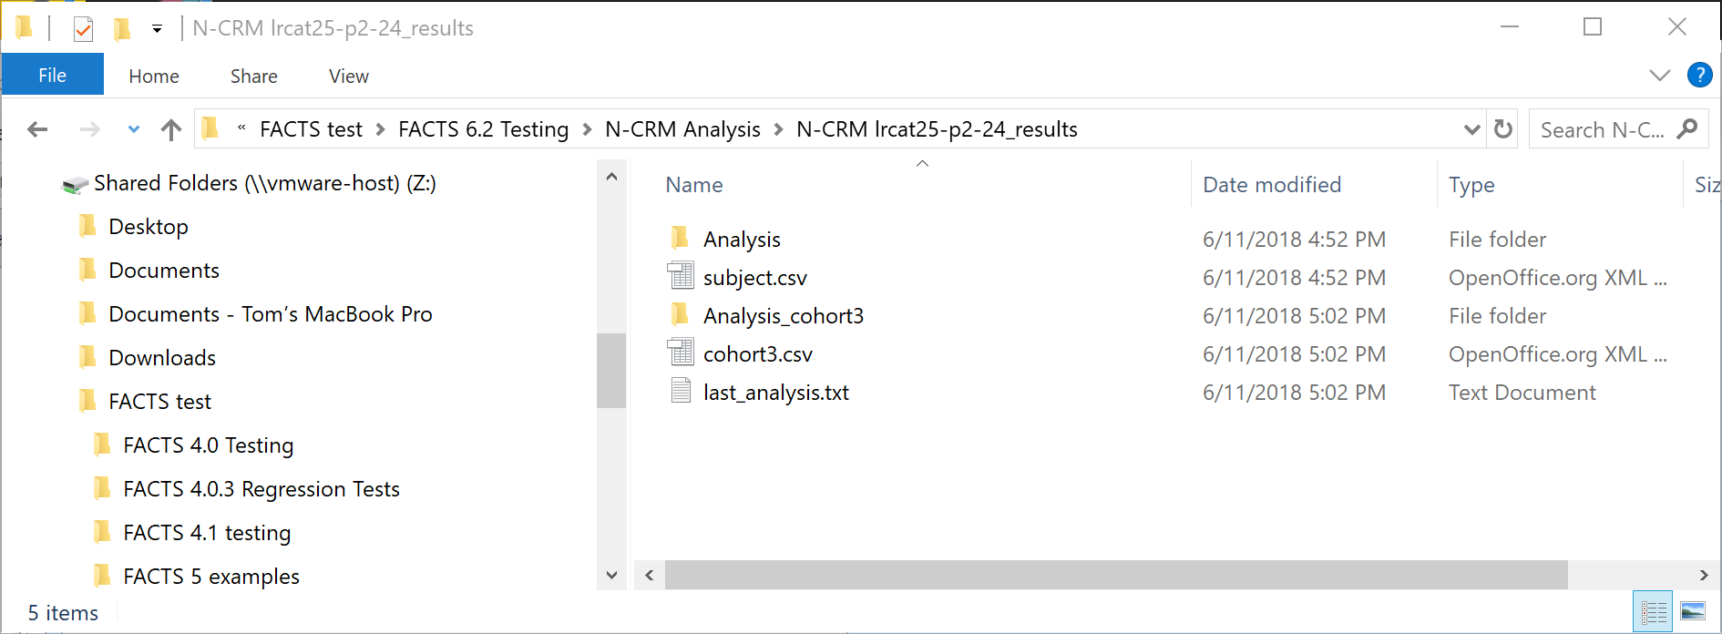Click the New Folder quick access icon
Image resolution: width=1722 pixels, height=634 pixels.
click(121, 29)
